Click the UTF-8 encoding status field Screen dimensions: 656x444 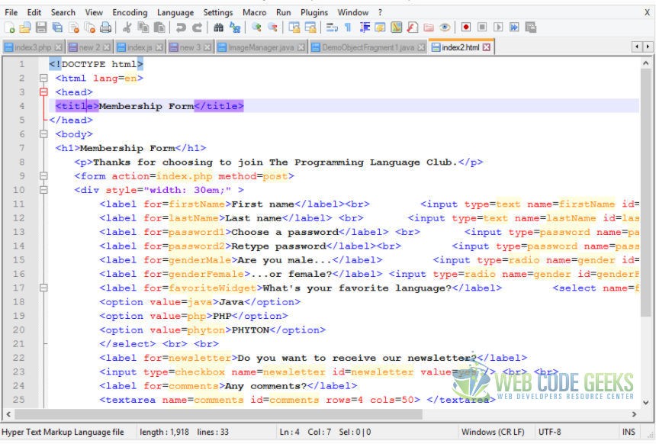click(x=549, y=432)
